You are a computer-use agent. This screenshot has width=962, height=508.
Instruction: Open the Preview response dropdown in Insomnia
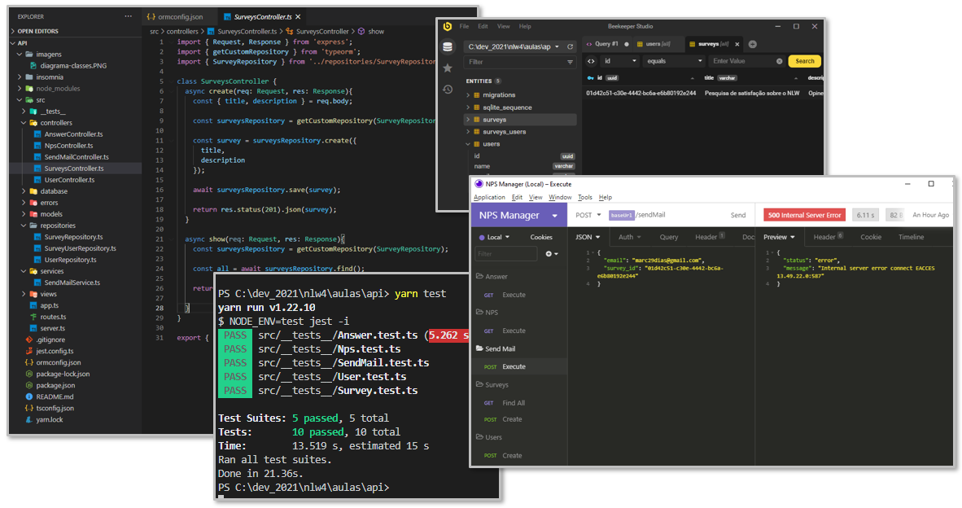tap(779, 238)
